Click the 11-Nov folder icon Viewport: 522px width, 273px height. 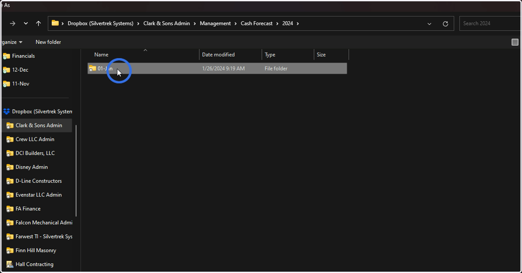tap(7, 84)
